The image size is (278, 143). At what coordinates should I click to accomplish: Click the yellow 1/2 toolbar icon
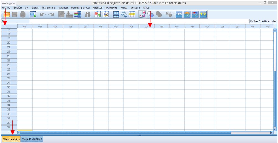point(203,15)
